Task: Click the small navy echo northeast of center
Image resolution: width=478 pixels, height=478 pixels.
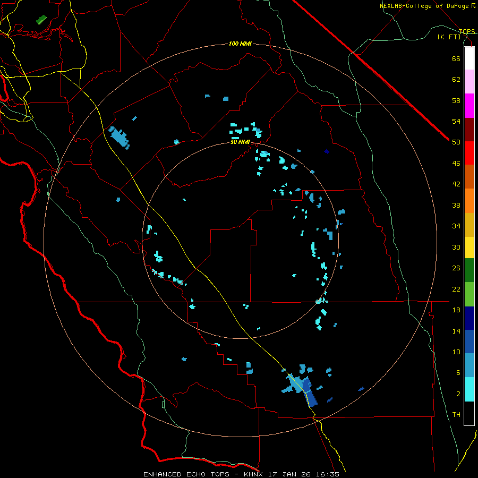Action: pyautogui.click(x=327, y=151)
